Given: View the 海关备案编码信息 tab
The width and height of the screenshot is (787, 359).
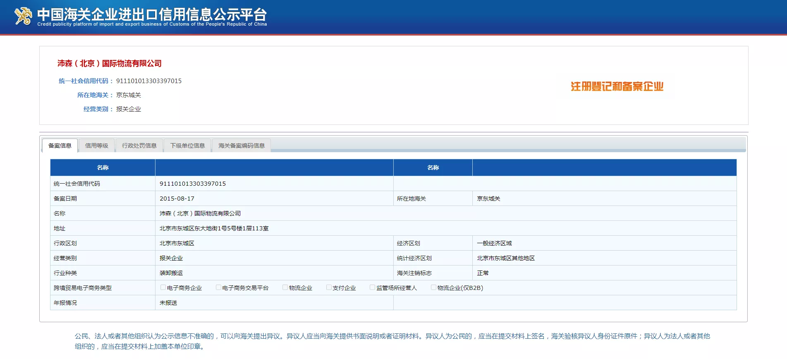Looking at the screenshot, I should [x=242, y=146].
